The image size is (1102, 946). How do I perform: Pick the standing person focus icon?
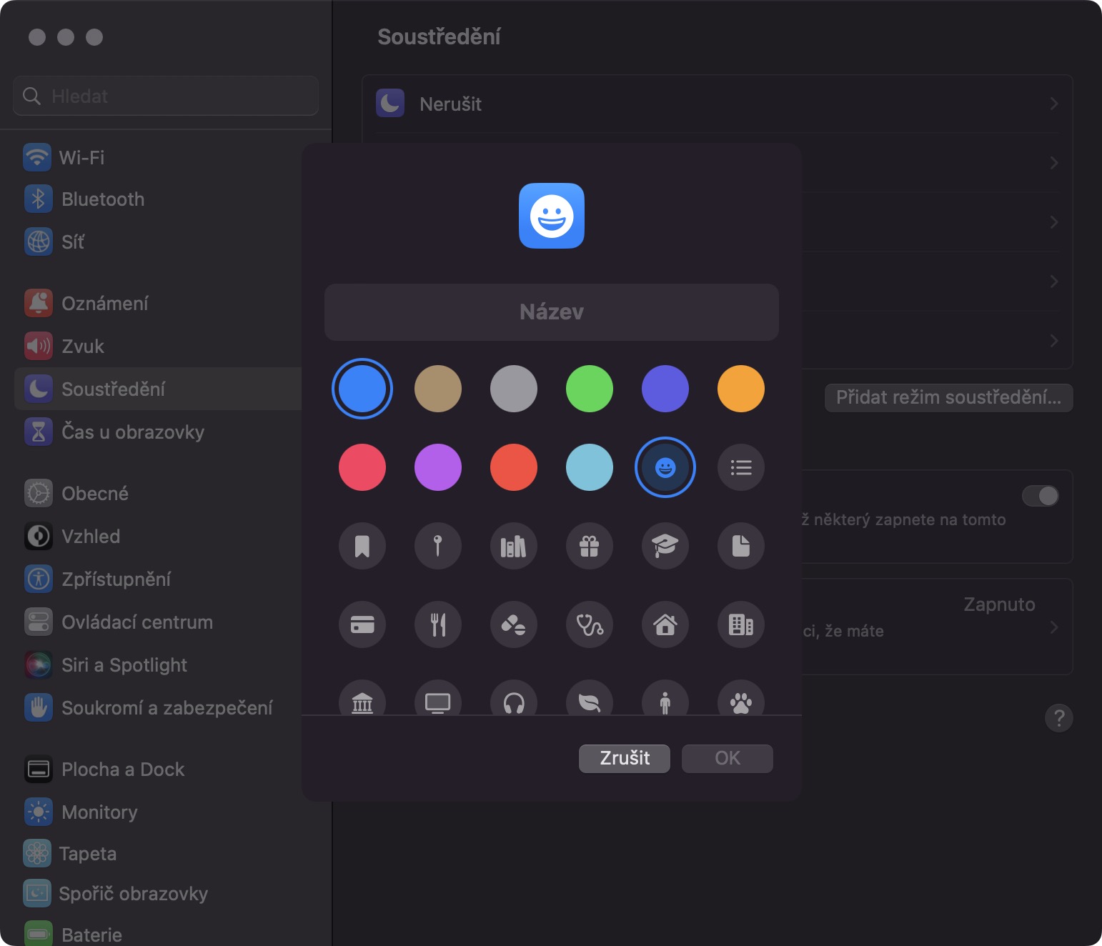pyautogui.click(x=665, y=697)
